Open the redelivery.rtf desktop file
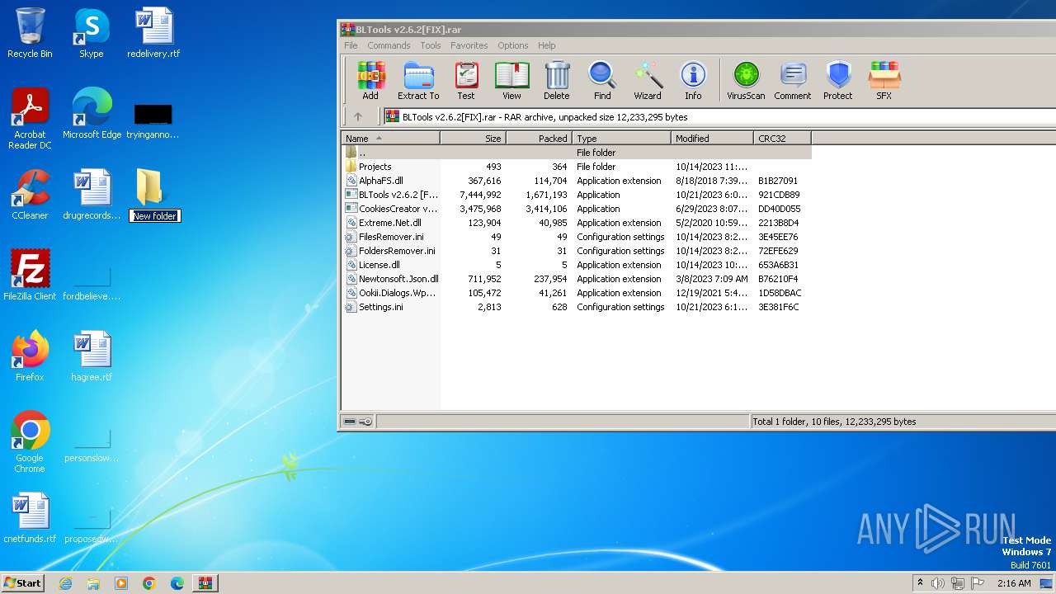The height and width of the screenshot is (594, 1056). click(x=153, y=33)
